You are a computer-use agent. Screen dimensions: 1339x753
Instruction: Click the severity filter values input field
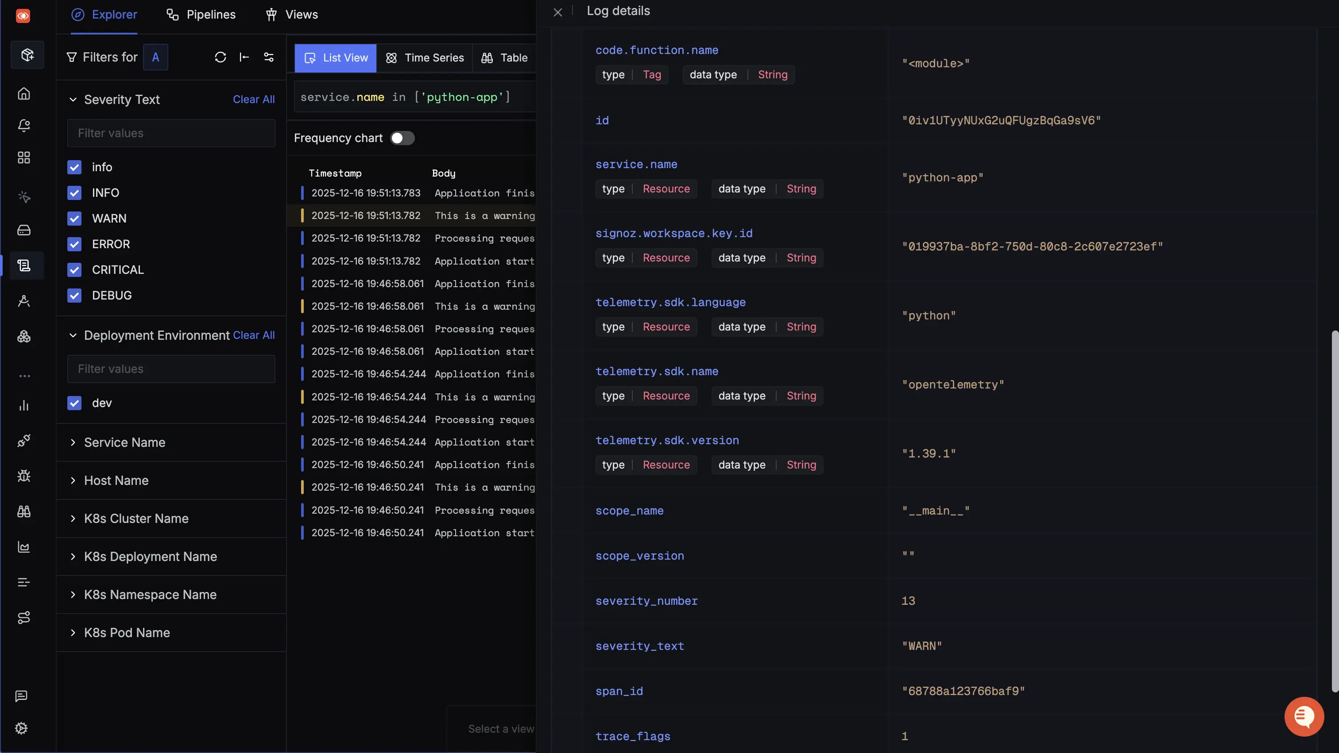click(171, 133)
